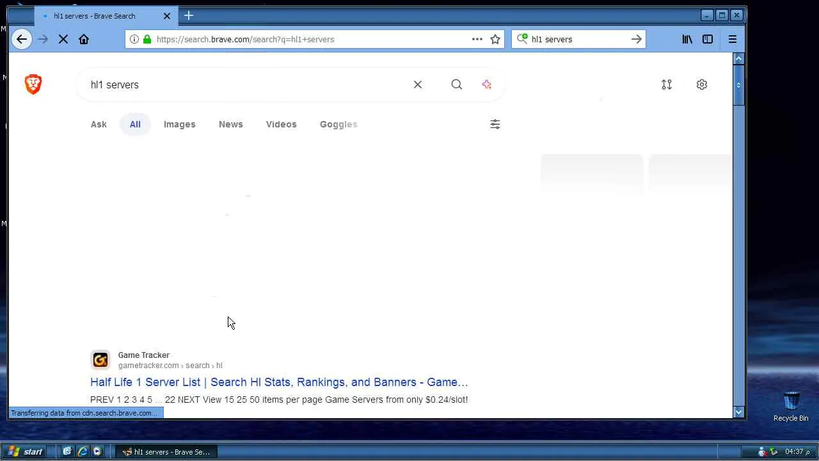Close the 'hl1 servers - Brave Search' tab
The image size is (819, 461).
(167, 16)
